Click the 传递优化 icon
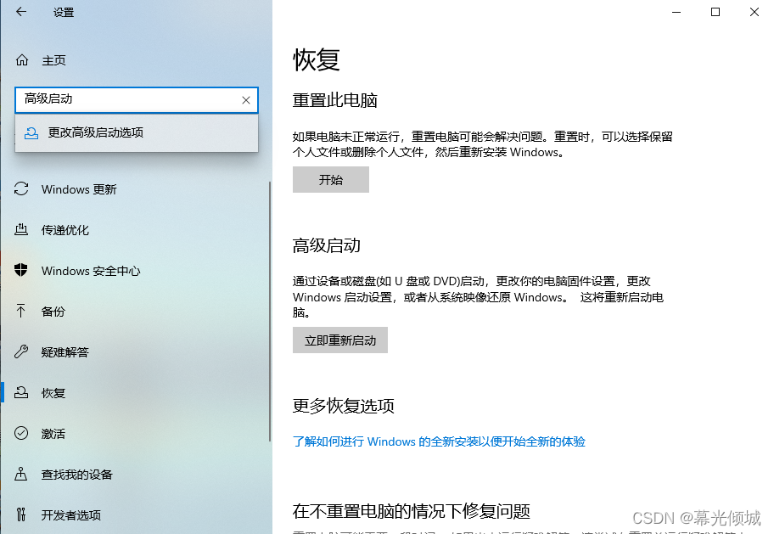Viewport: 774px width, 534px height. [x=21, y=230]
